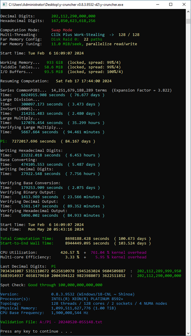Click '8944449.095 seconds' wall time value

(x=87, y=243)
